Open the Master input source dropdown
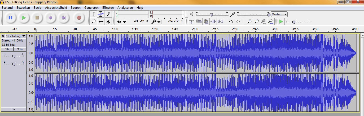The width and height of the screenshot is (364, 116). coord(279,14)
